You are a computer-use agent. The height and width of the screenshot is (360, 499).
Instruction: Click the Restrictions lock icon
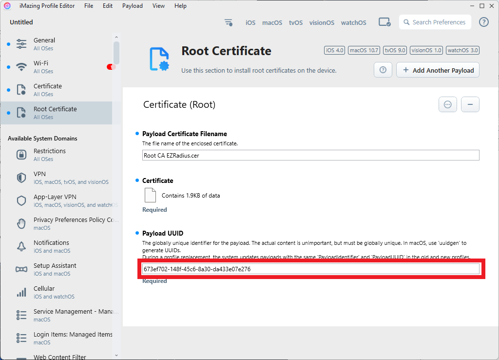[x=21, y=155]
